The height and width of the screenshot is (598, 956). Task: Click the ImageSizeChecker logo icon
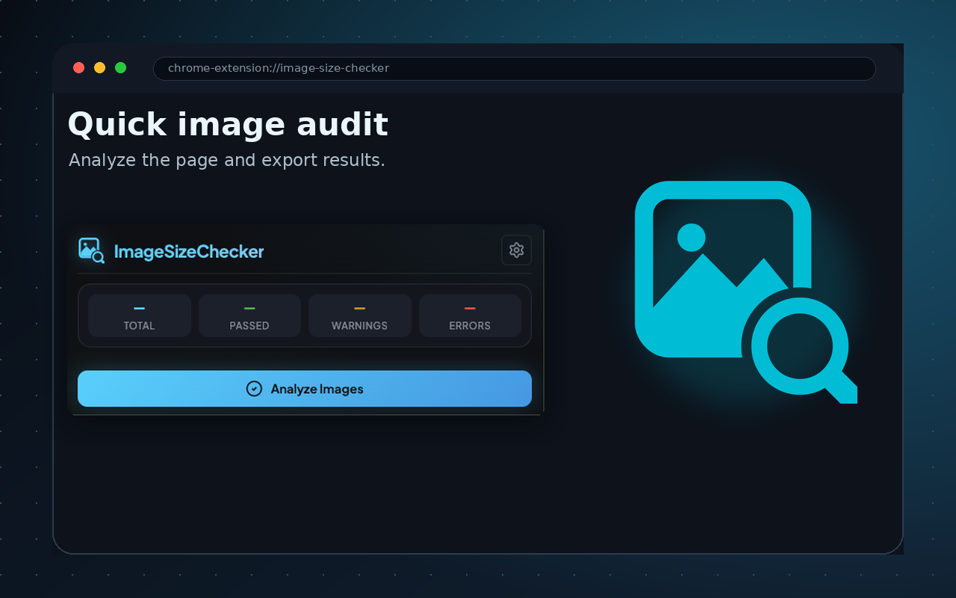tap(92, 250)
